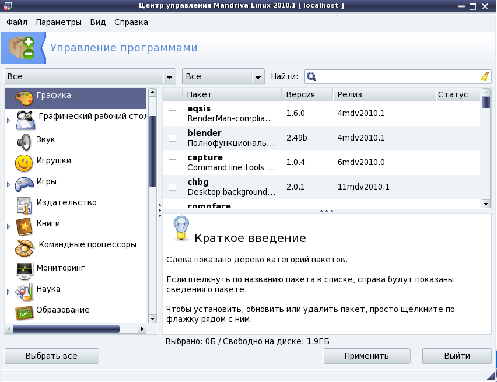Screen dimensions: 497x382
Task: Select the Графика palette icon
Action: pyautogui.click(x=24, y=99)
